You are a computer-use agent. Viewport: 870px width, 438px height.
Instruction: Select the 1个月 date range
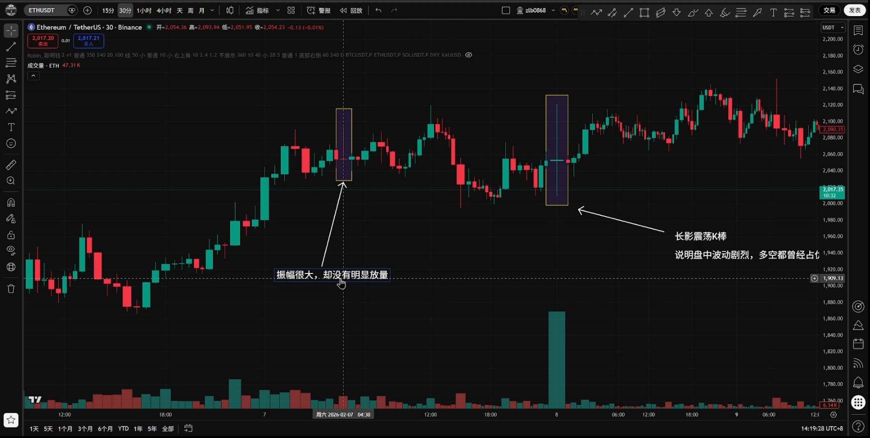click(x=65, y=429)
